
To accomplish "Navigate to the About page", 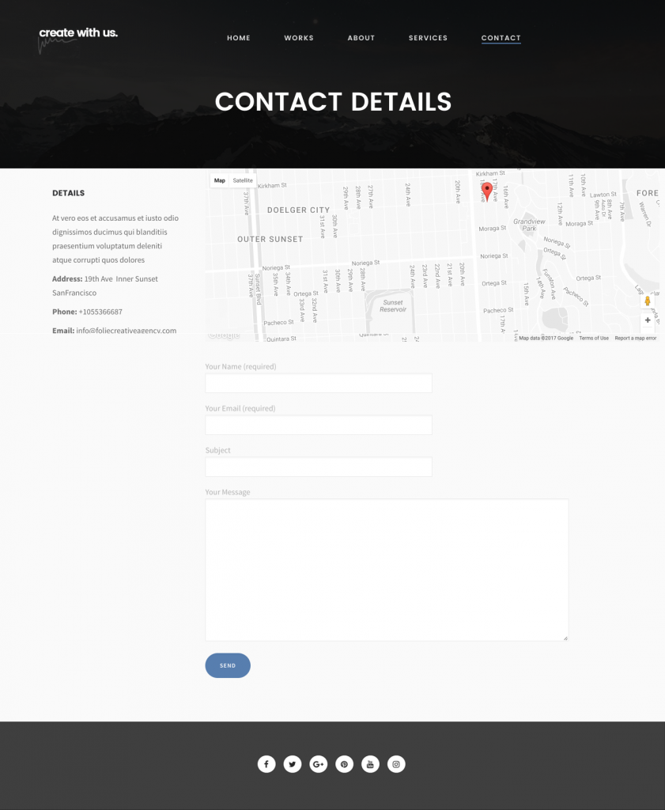I will [361, 38].
